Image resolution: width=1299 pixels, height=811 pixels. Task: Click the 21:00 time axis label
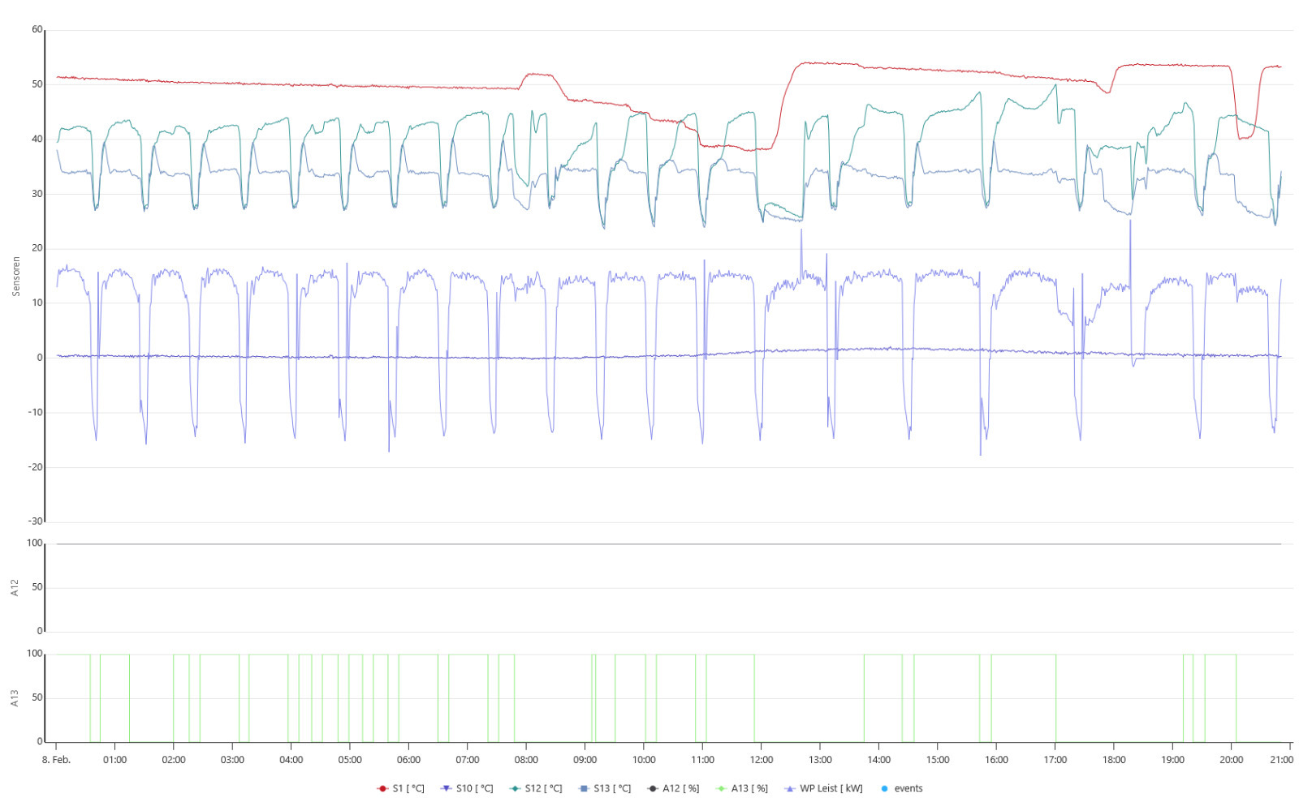tap(1281, 760)
